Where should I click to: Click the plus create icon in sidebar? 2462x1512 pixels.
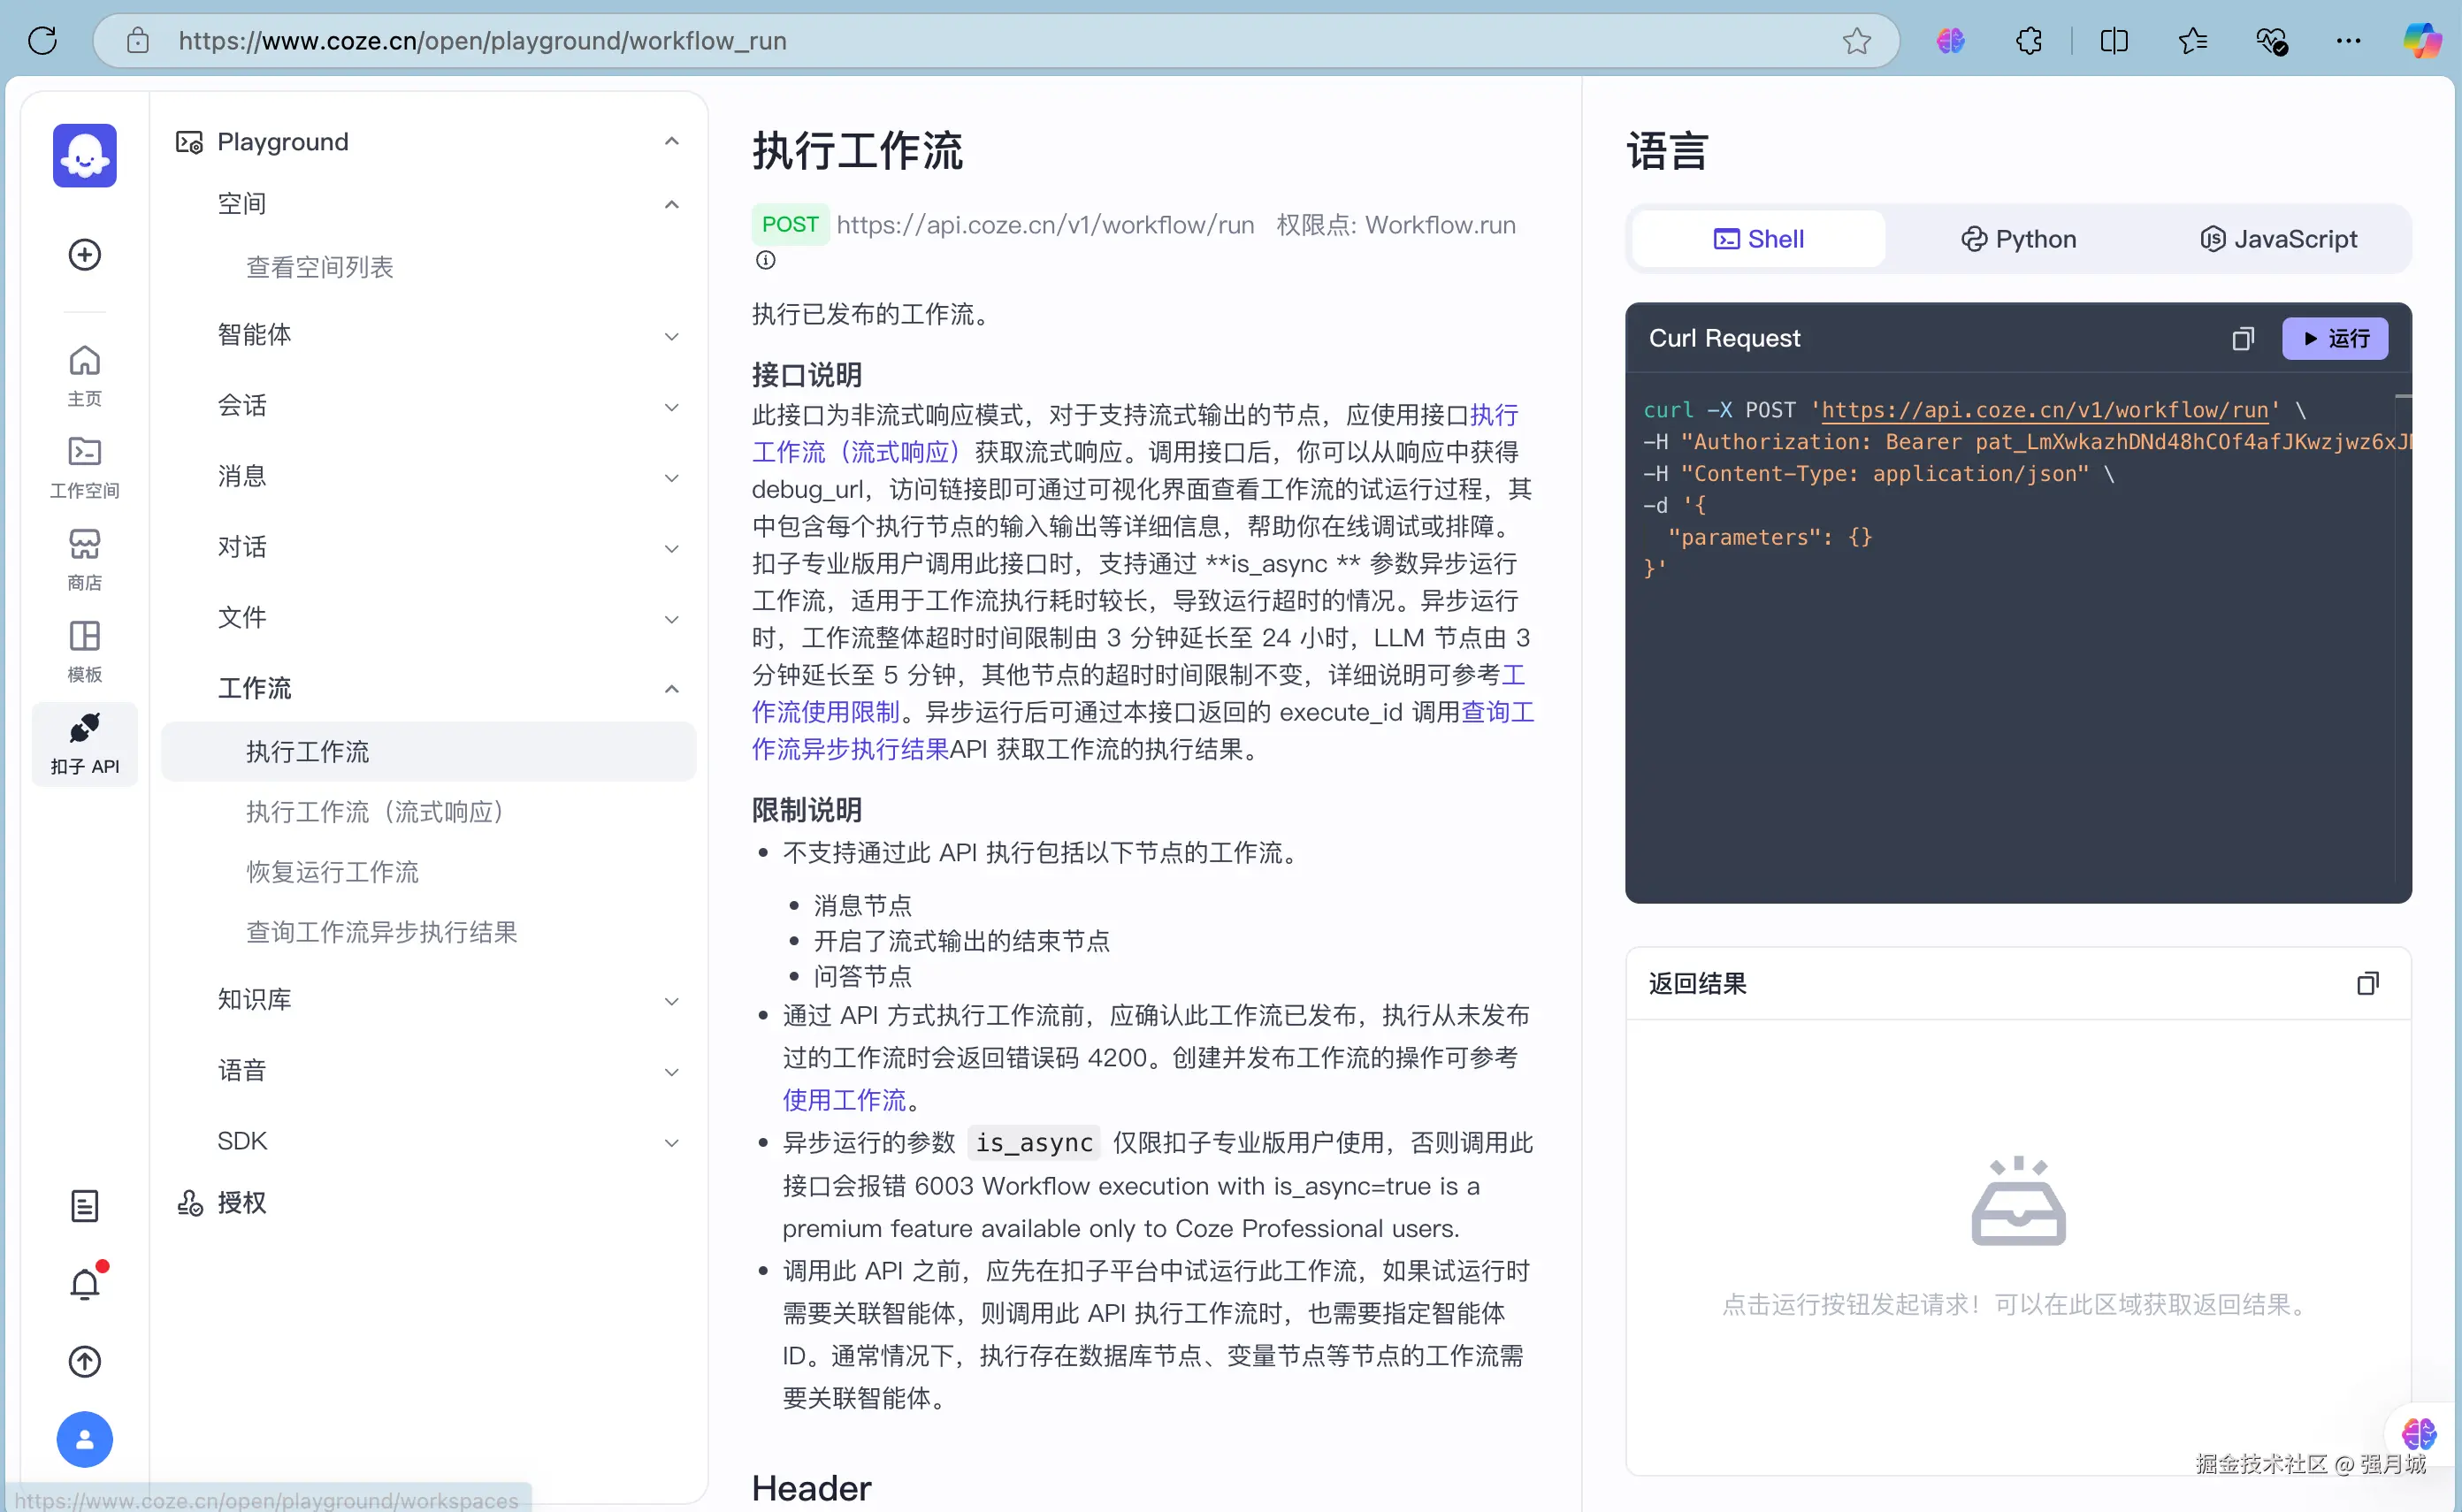84,255
